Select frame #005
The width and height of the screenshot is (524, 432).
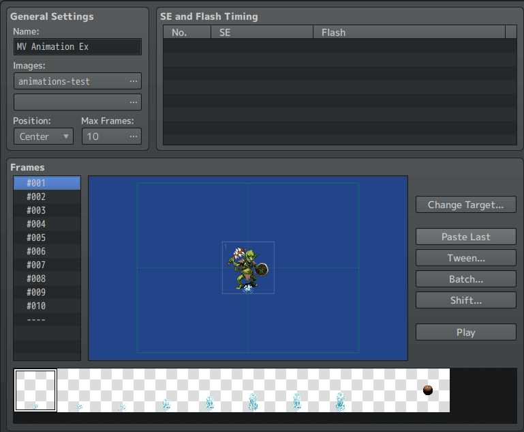coord(47,237)
